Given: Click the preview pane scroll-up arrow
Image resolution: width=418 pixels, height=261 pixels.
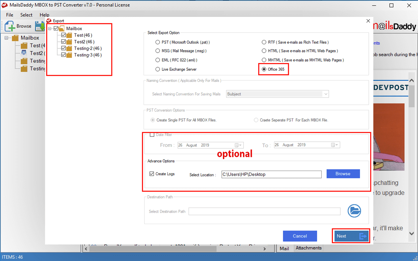Looking at the screenshot, I should tap(412, 80).
